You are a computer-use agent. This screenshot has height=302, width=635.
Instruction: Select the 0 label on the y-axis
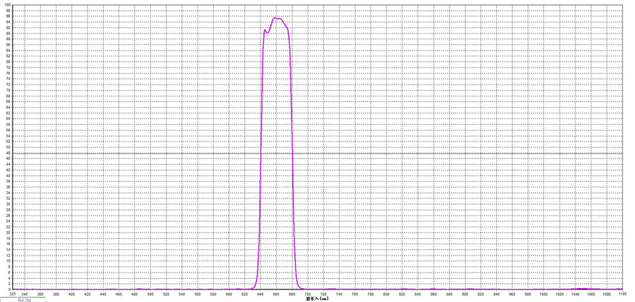8,289
